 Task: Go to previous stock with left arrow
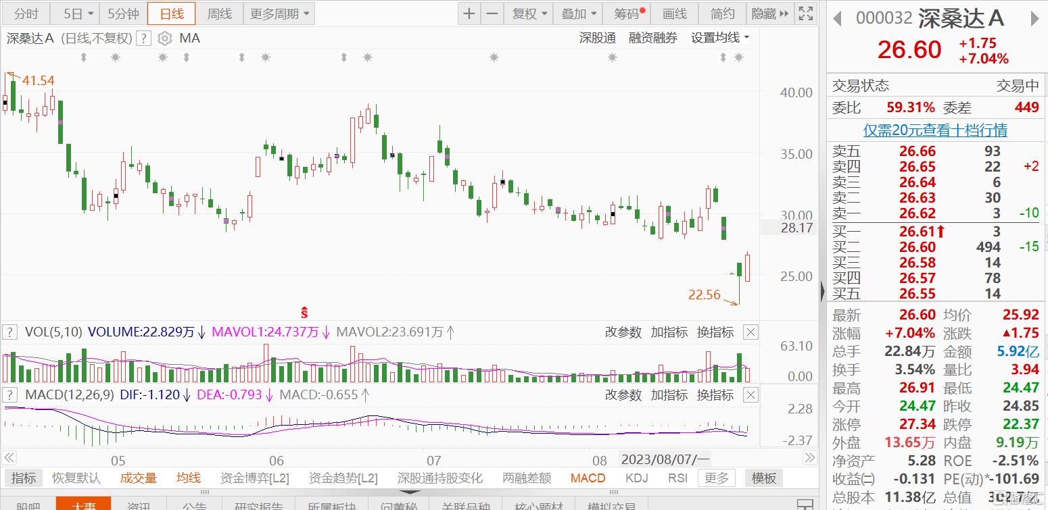pos(837,18)
